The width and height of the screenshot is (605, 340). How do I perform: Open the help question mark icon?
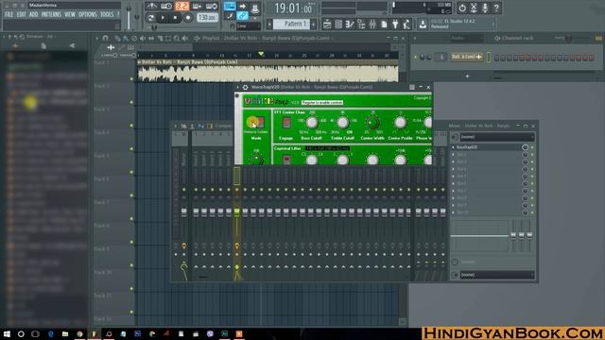point(496,8)
